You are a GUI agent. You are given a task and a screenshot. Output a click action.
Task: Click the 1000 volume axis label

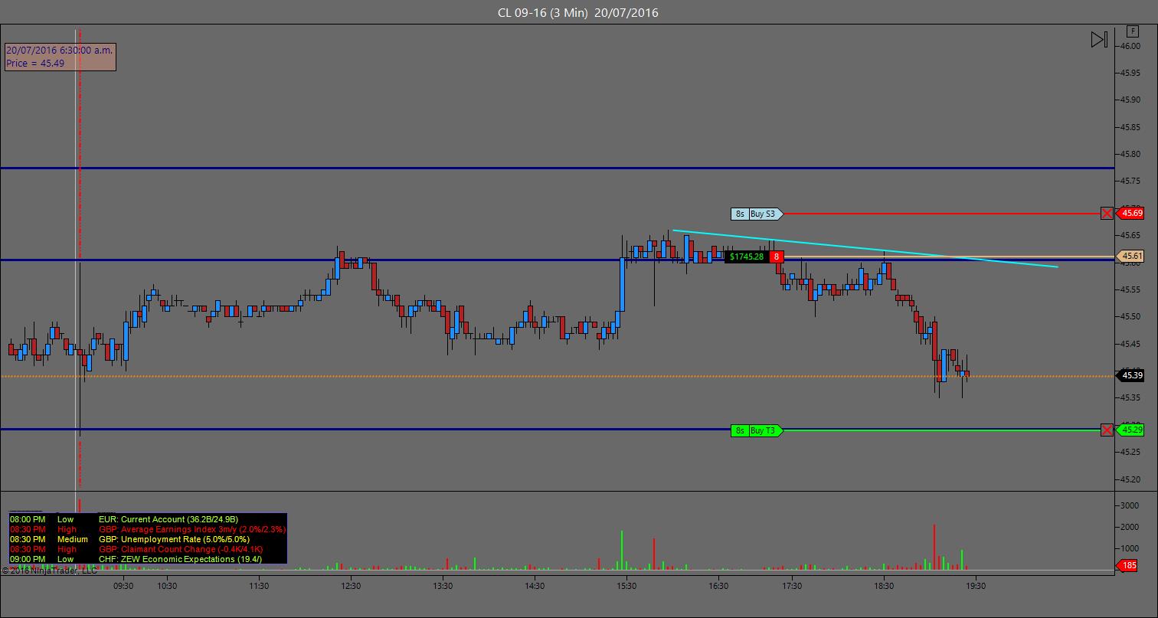pos(1130,549)
